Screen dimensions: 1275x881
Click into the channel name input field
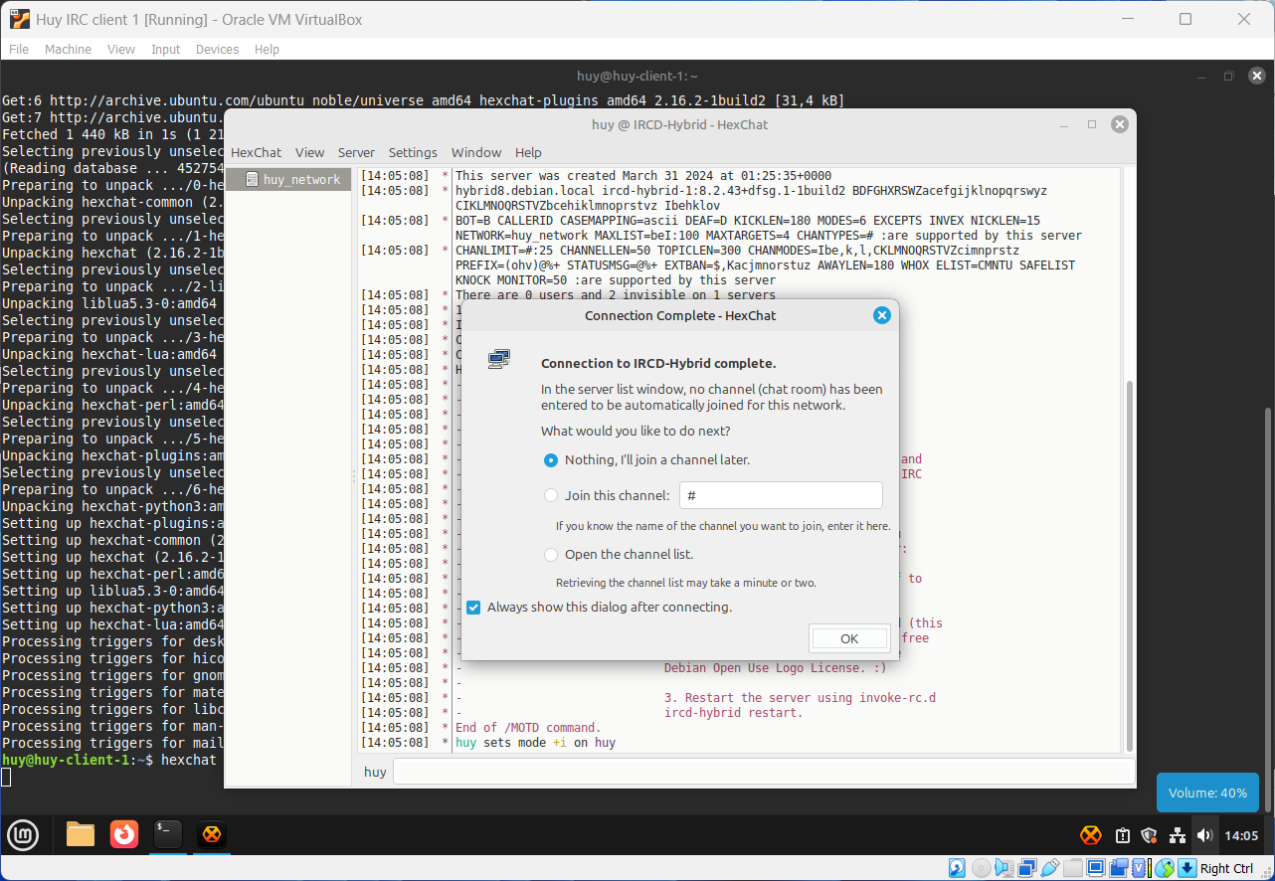point(781,495)
